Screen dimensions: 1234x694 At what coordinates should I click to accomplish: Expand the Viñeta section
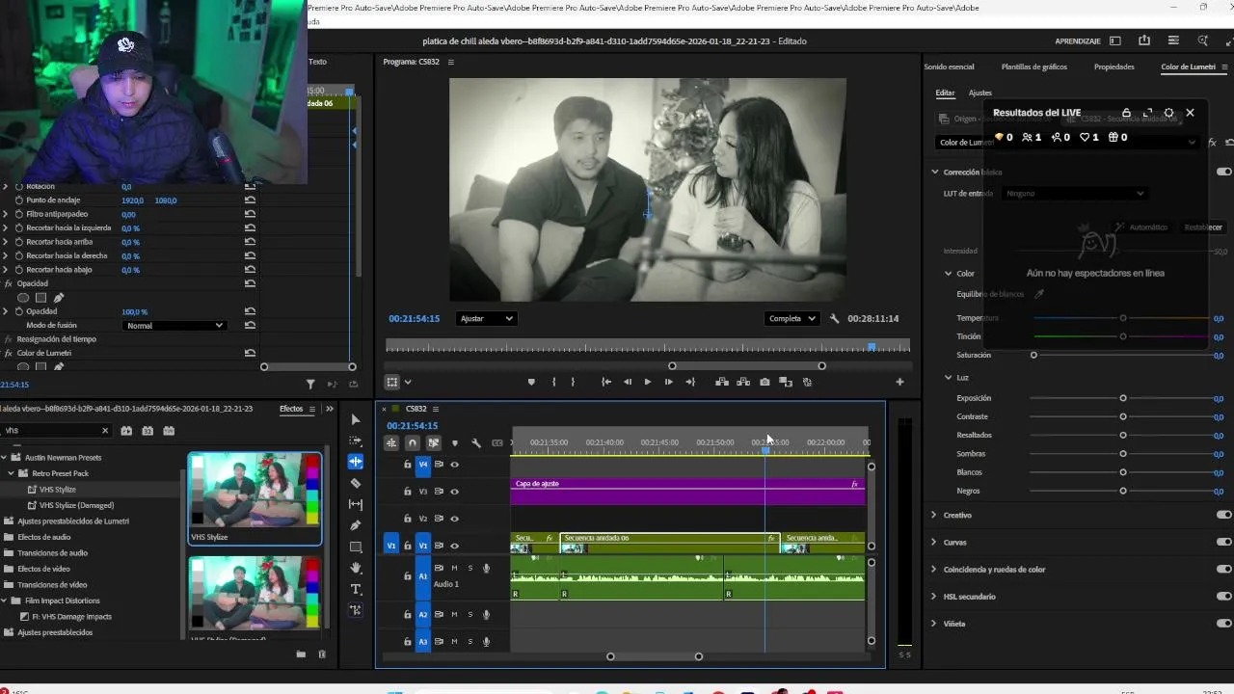934,623
